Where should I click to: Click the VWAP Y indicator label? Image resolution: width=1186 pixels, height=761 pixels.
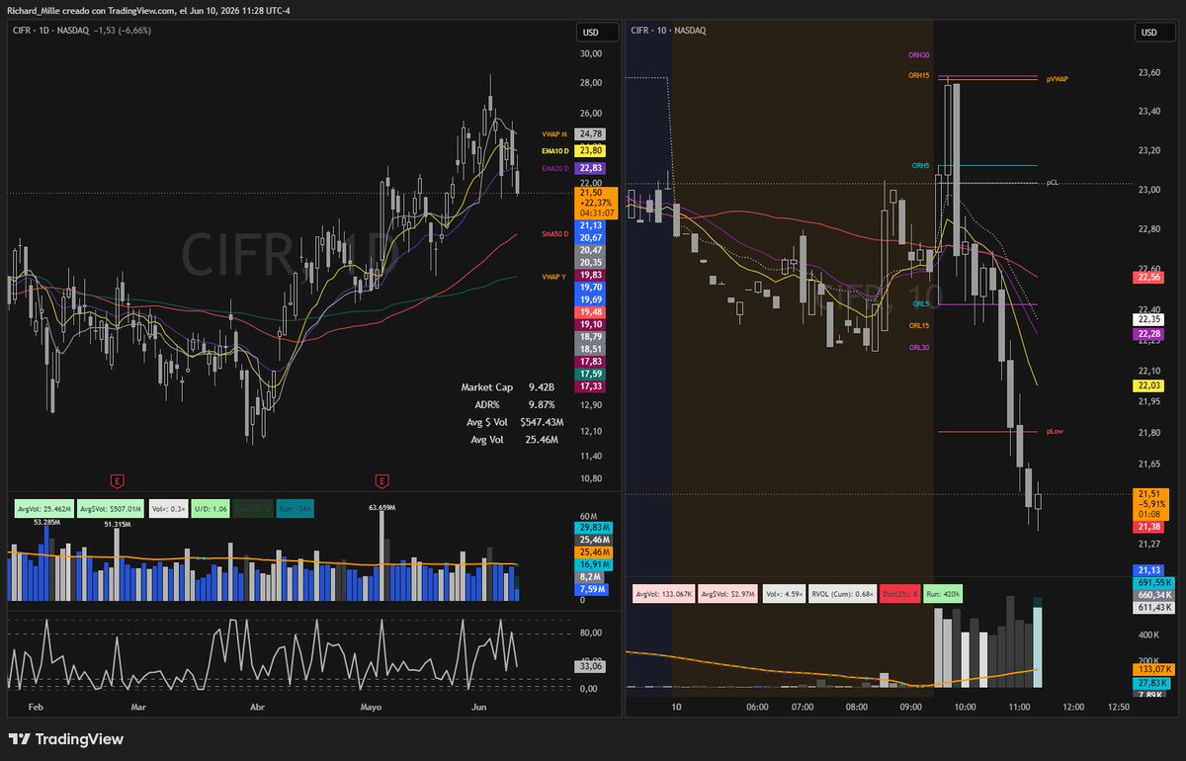point(553,277)
